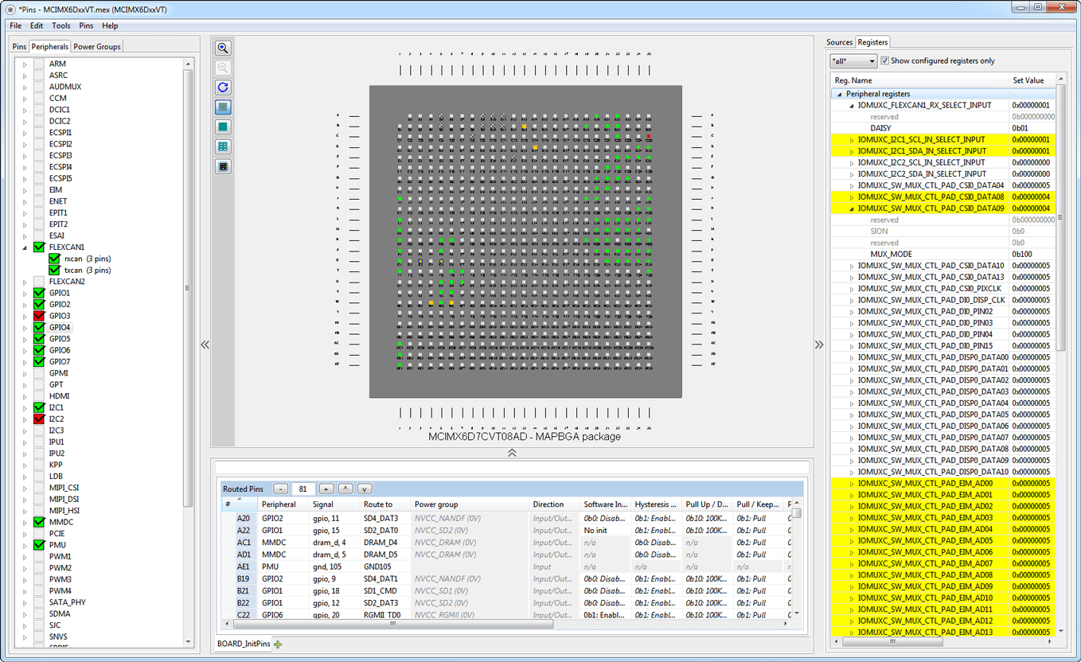Click the zoom in magnifier icon

(223, 49)
